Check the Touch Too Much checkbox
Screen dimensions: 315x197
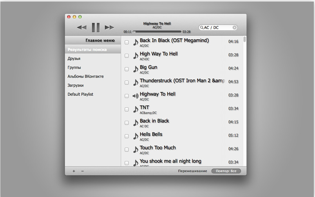pos(127,150)
